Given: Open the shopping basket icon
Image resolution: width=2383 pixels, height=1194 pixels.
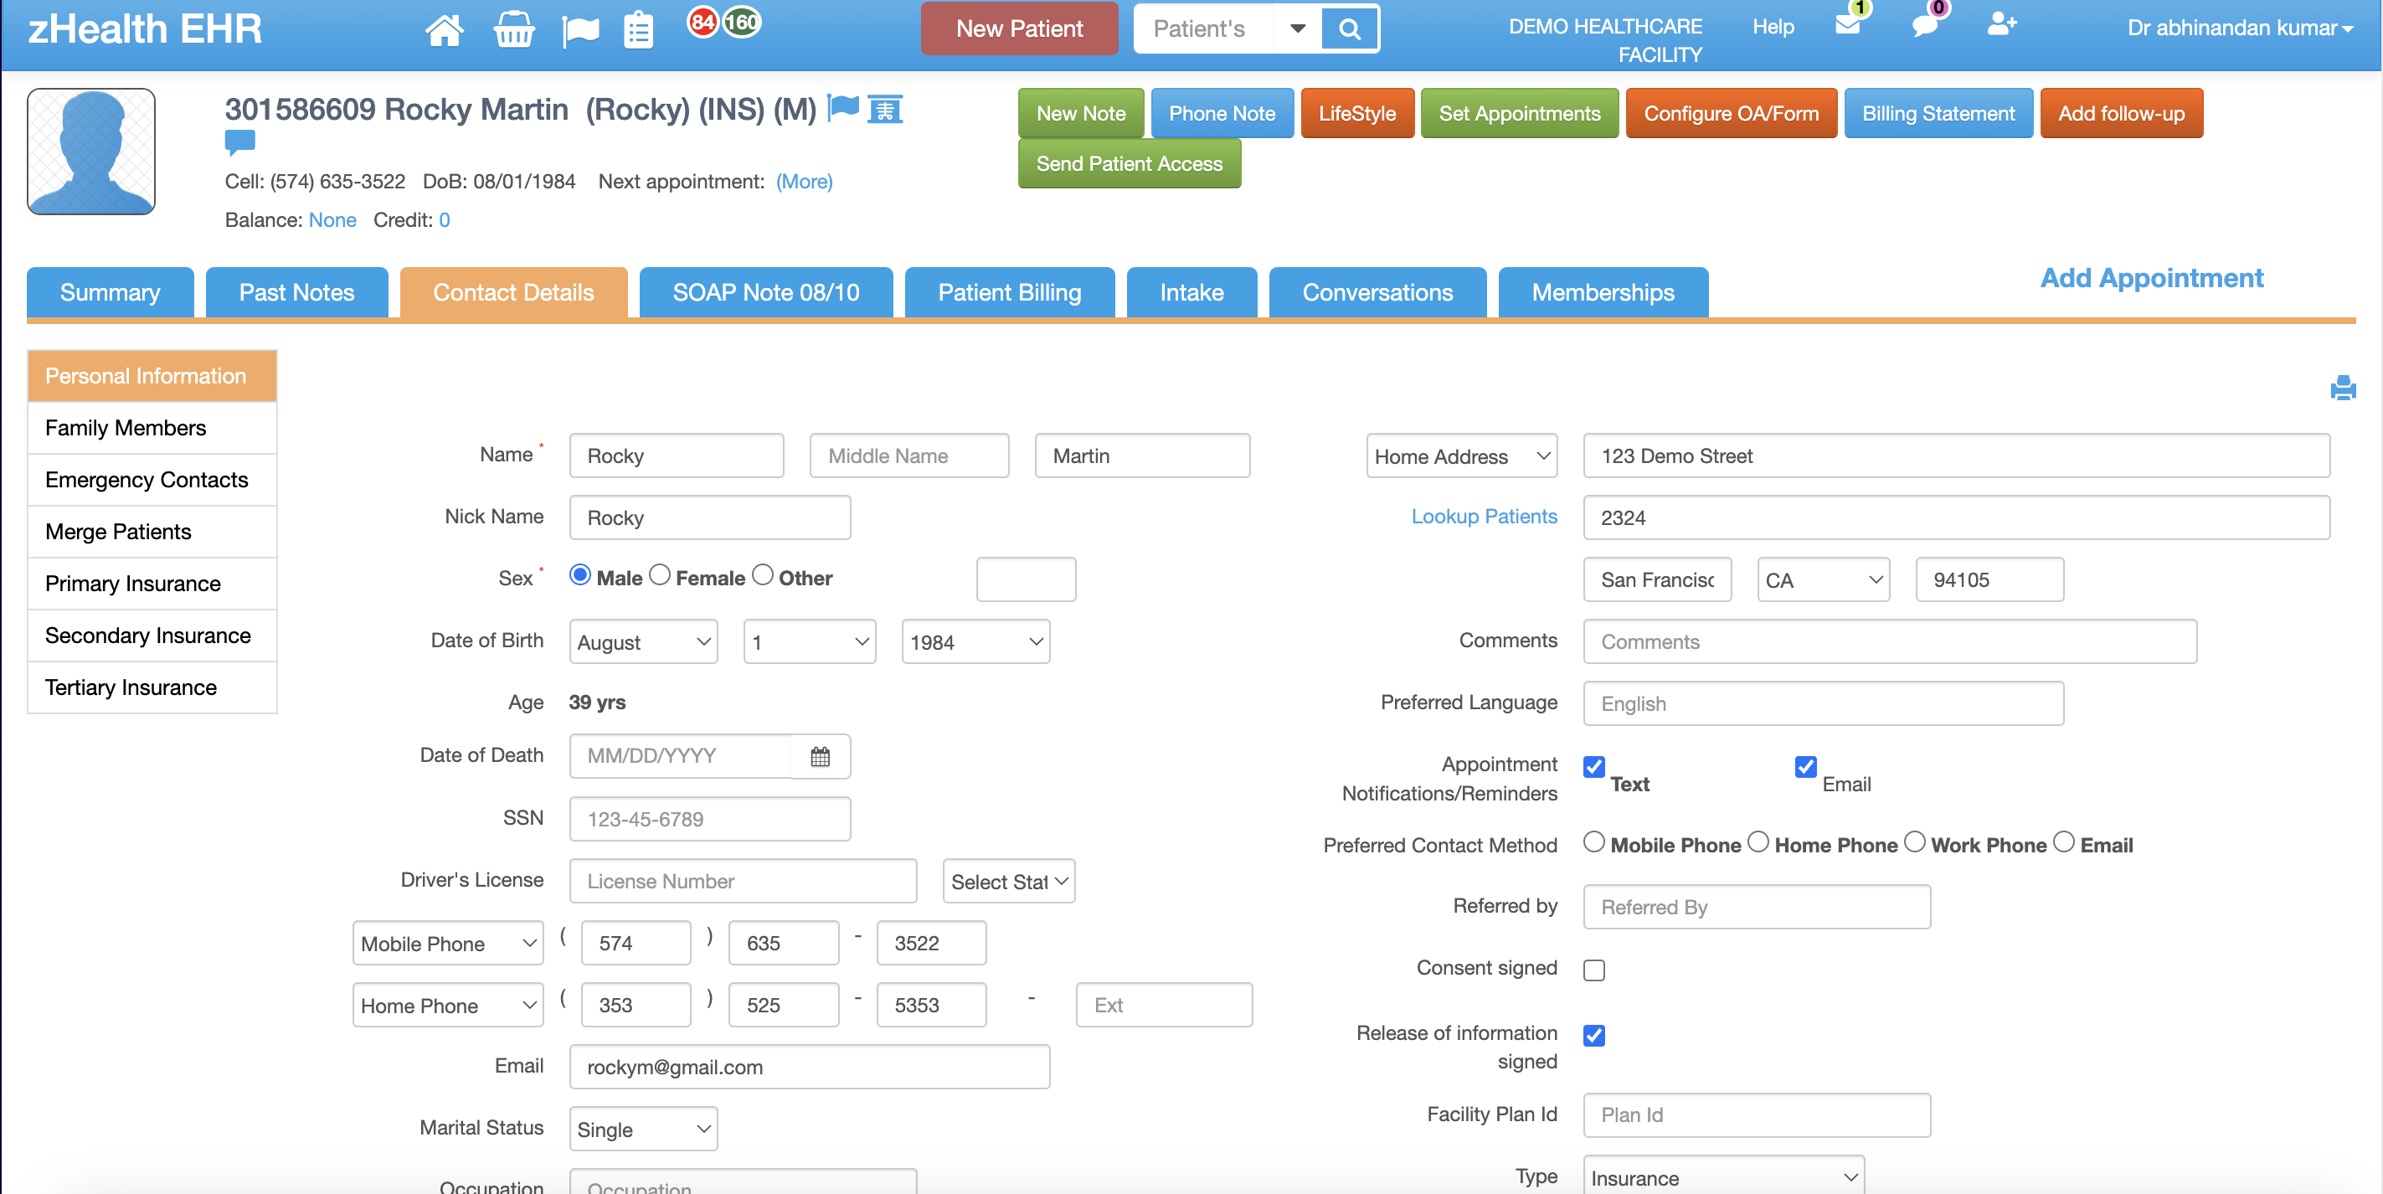Looking at the screenshot, I should 513,29.
